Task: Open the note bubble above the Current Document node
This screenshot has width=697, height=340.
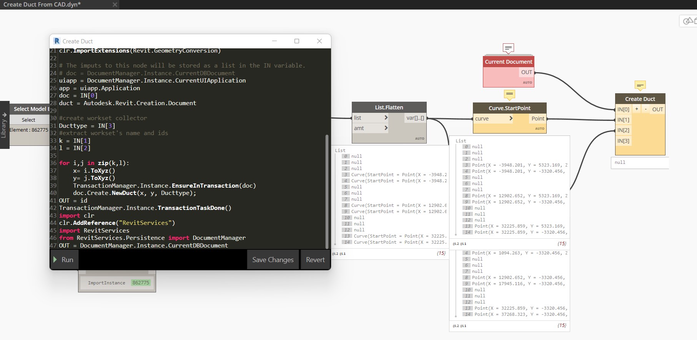Action: click(508, 48)
